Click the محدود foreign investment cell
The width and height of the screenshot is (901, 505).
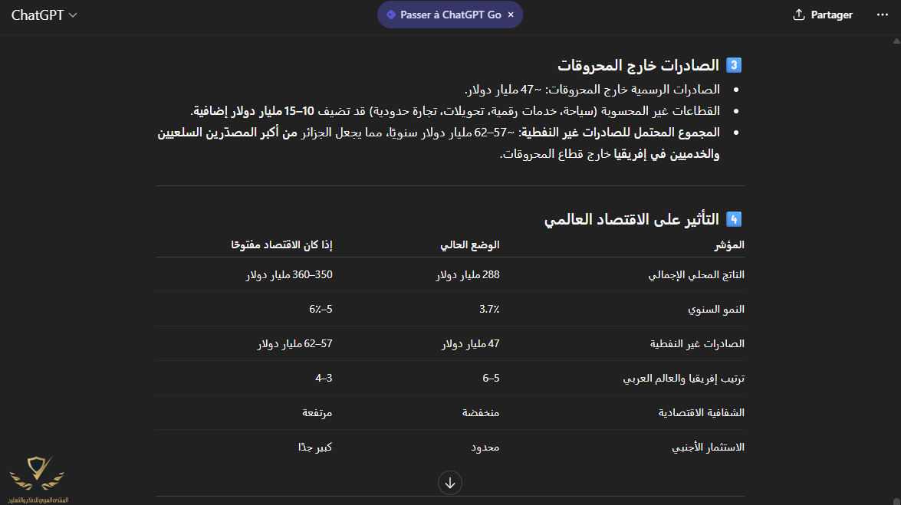[x=485, y=447]
